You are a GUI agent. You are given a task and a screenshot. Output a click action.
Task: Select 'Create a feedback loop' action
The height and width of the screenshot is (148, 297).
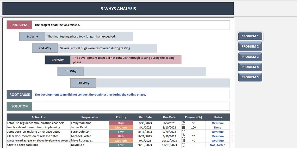tap(39, 145)
